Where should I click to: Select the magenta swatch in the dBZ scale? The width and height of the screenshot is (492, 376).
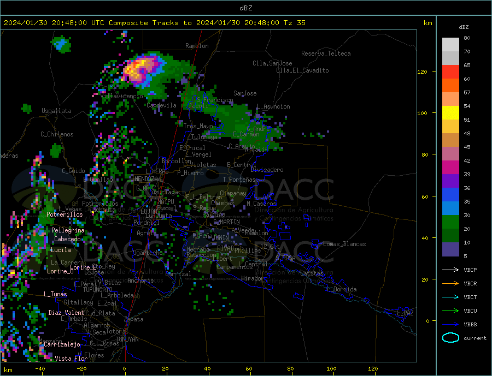pos(450,168)
